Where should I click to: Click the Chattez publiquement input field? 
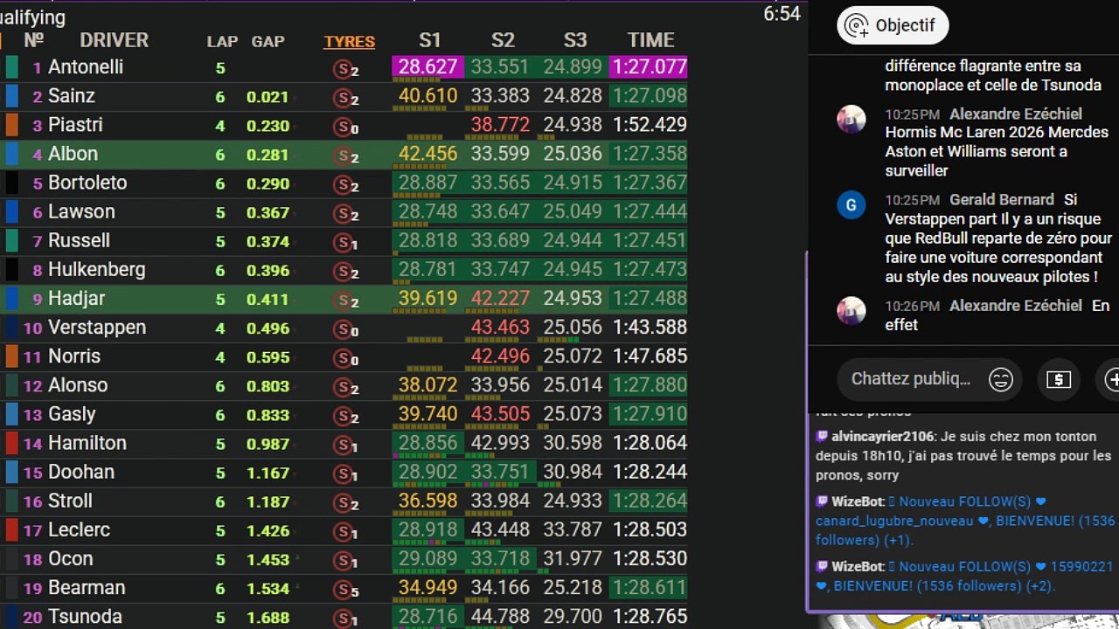click(910, 379)
